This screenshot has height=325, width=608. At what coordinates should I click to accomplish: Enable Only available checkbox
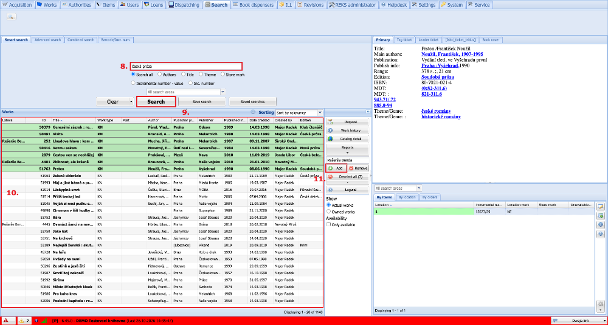pyautogui.click(x=329, y=224)
